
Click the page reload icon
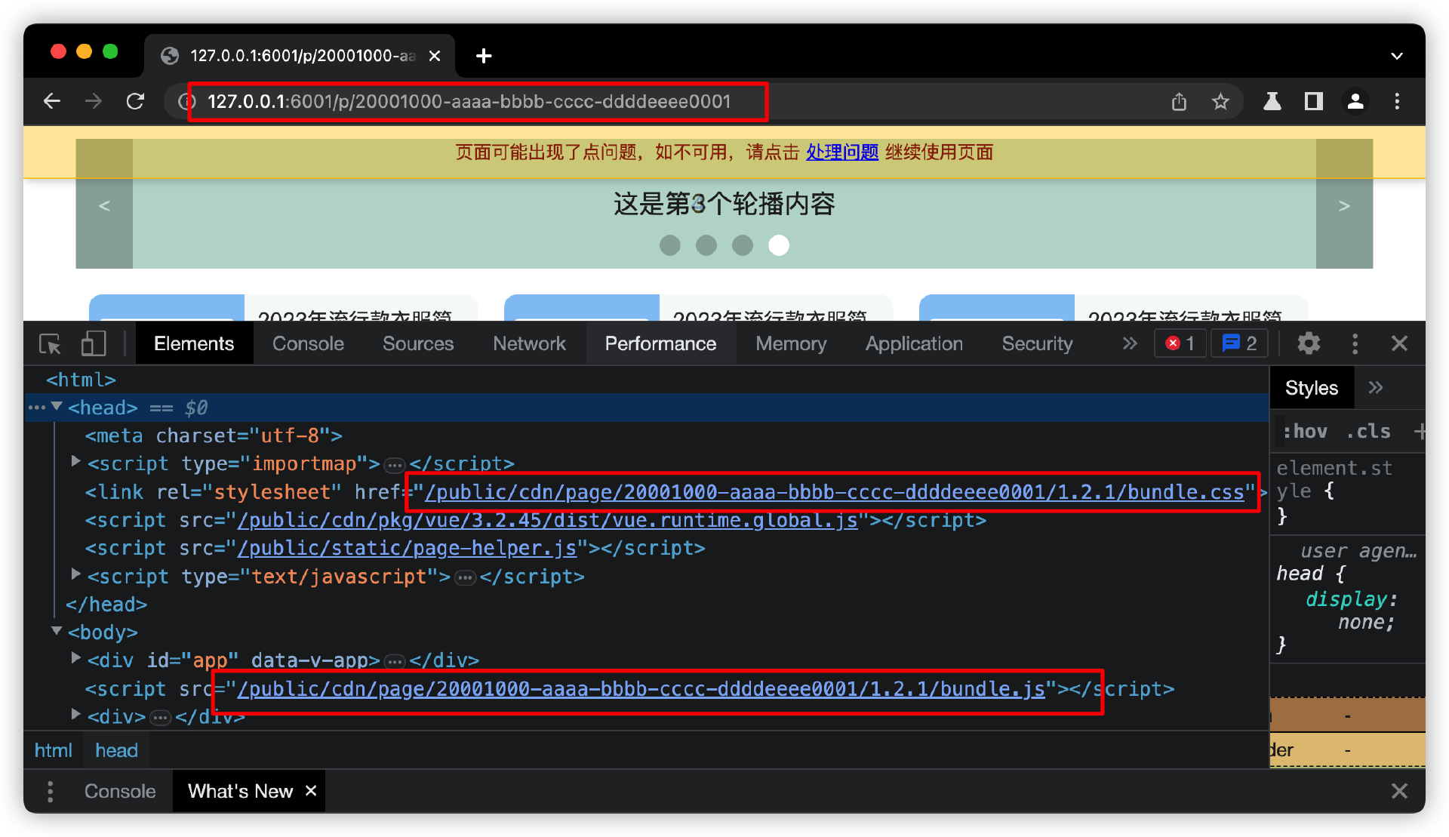tap(135, 101)
